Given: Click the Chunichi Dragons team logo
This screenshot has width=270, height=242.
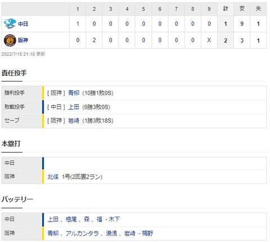Looking at the screenshot, I should pos(10,24).
